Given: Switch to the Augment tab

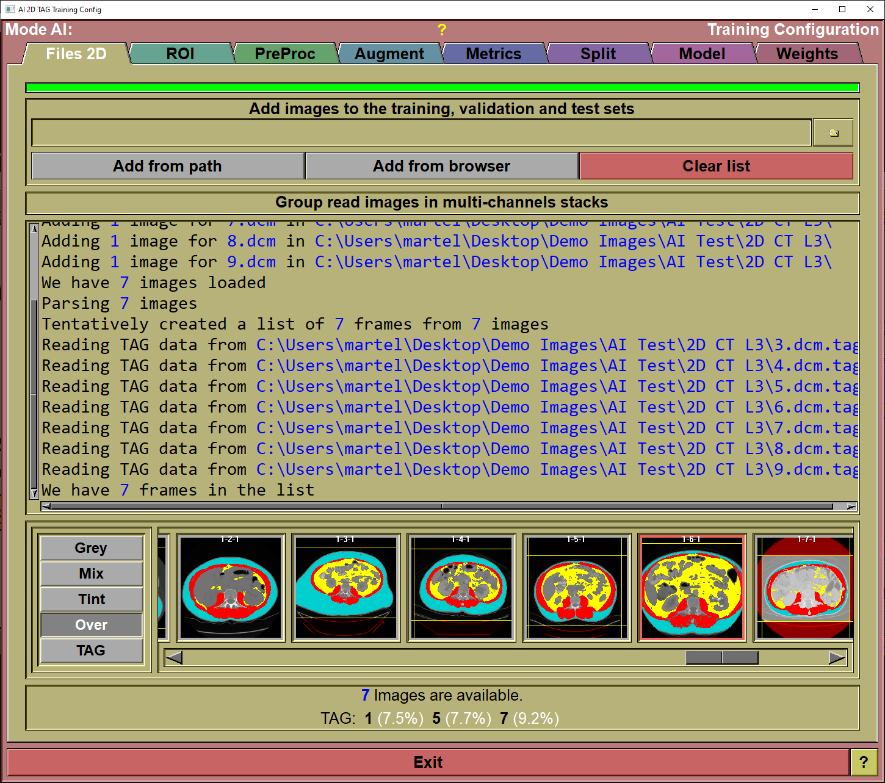Looking at the screenshot, I should coord(389,54).
